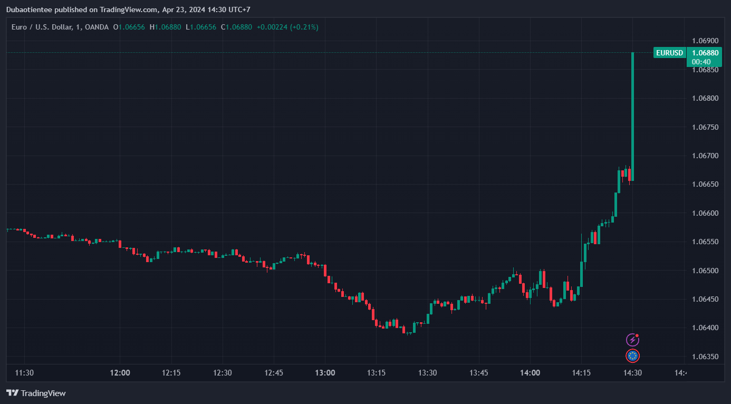
Task: Click the 1.06500 price axis label
Action: (705, 271)
